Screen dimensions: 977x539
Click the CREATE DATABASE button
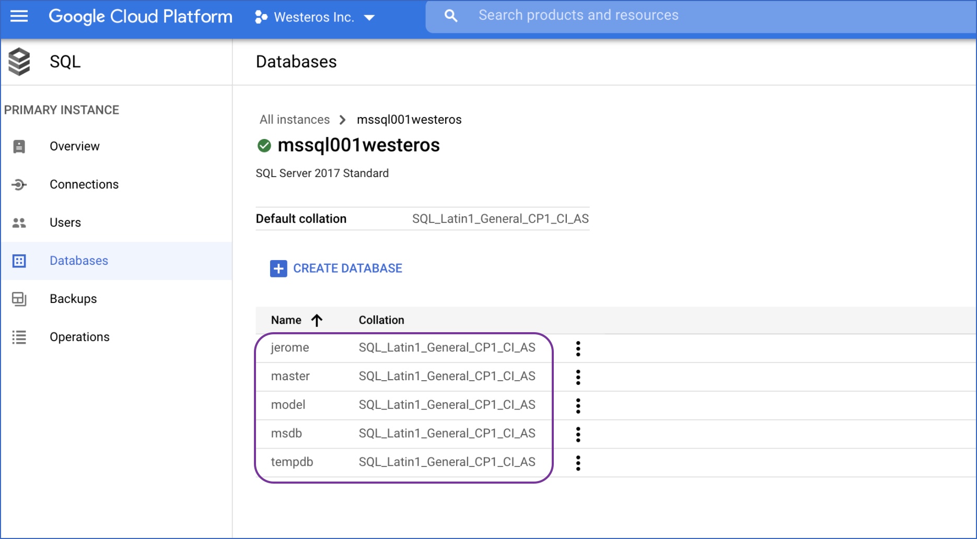tap(336, 268)
